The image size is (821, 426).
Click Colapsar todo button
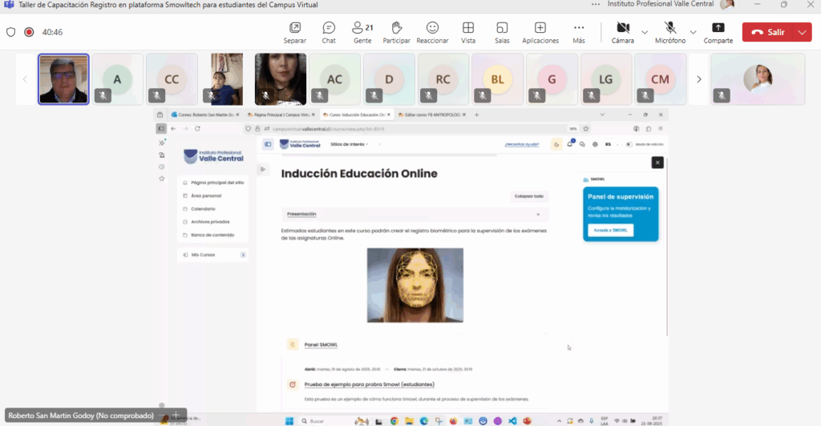529,196
